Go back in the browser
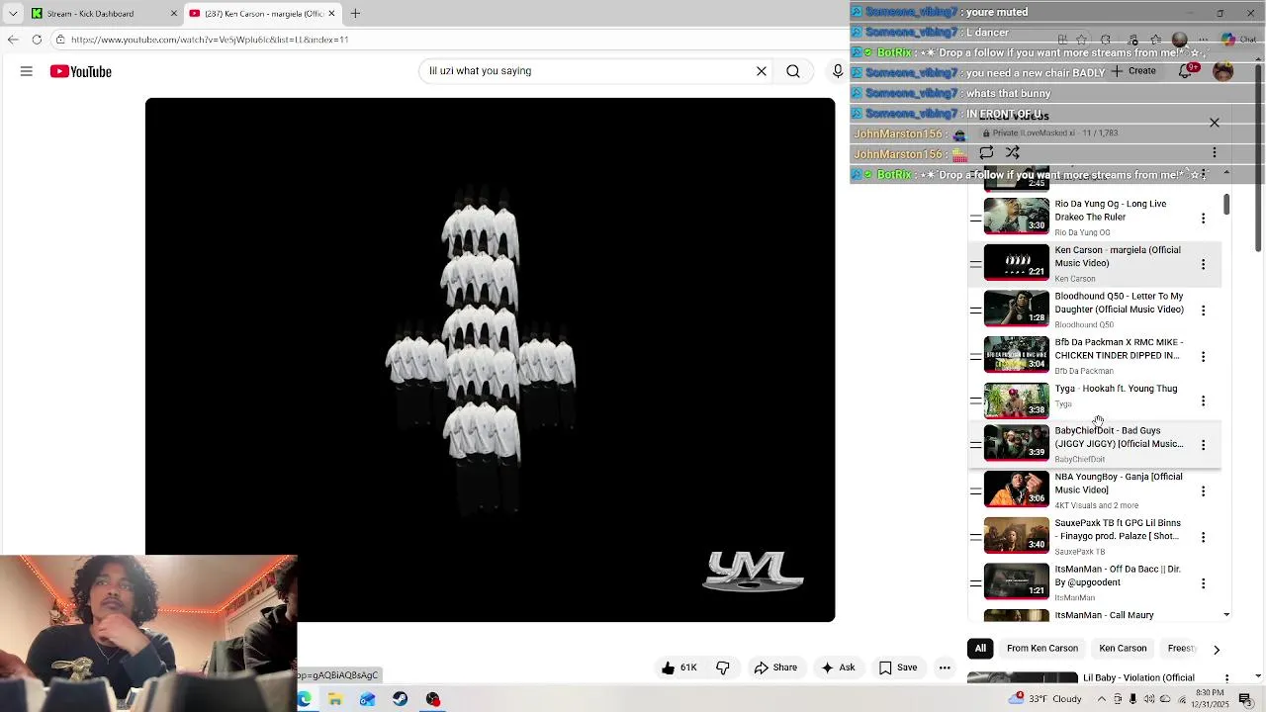This screenshot has height=712, width=1266. click(13, 40)
